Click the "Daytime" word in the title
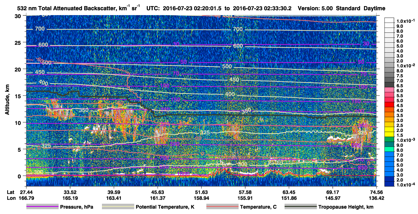 (374, 8)
